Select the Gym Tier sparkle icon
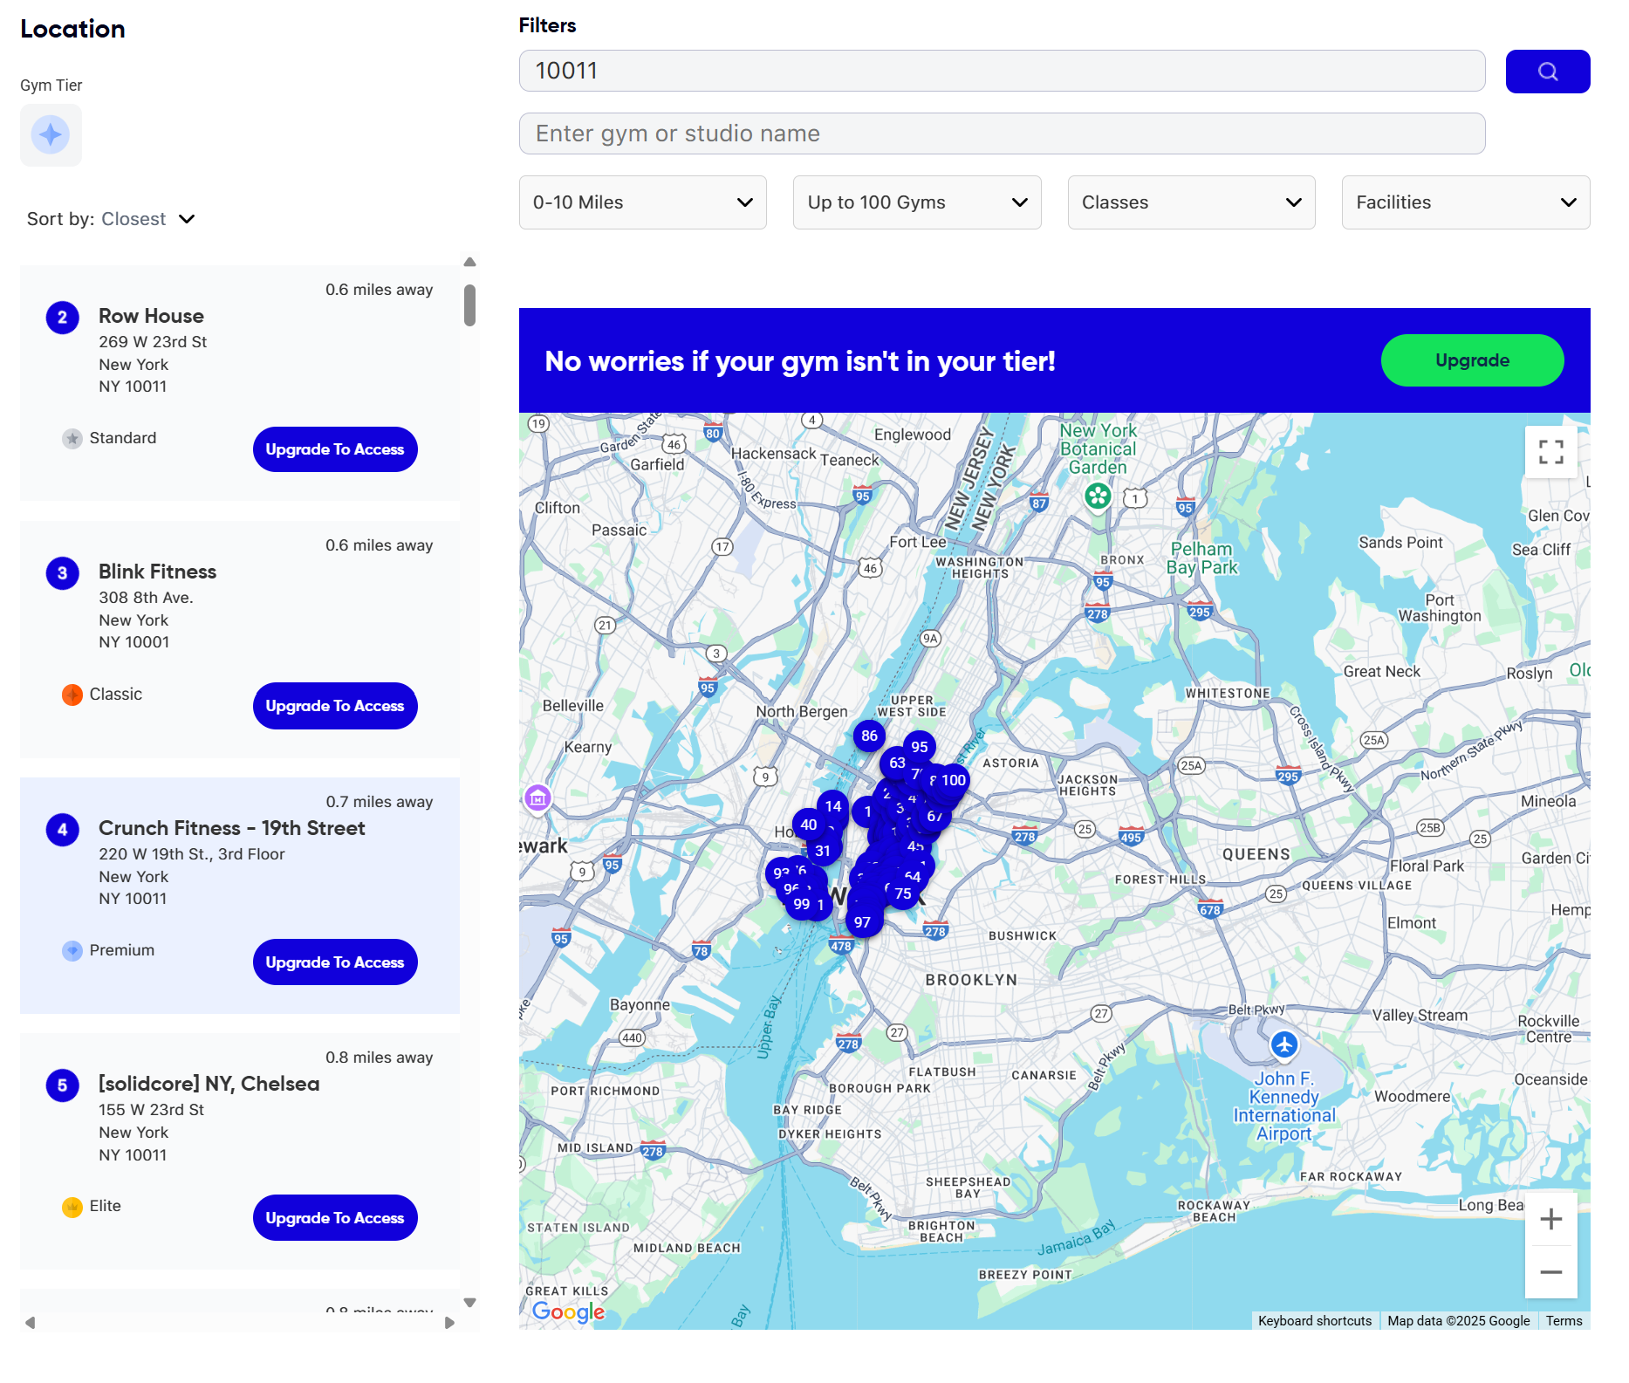The width and height of the screenshot is (1629, 1383). click(x=51, y=135)
